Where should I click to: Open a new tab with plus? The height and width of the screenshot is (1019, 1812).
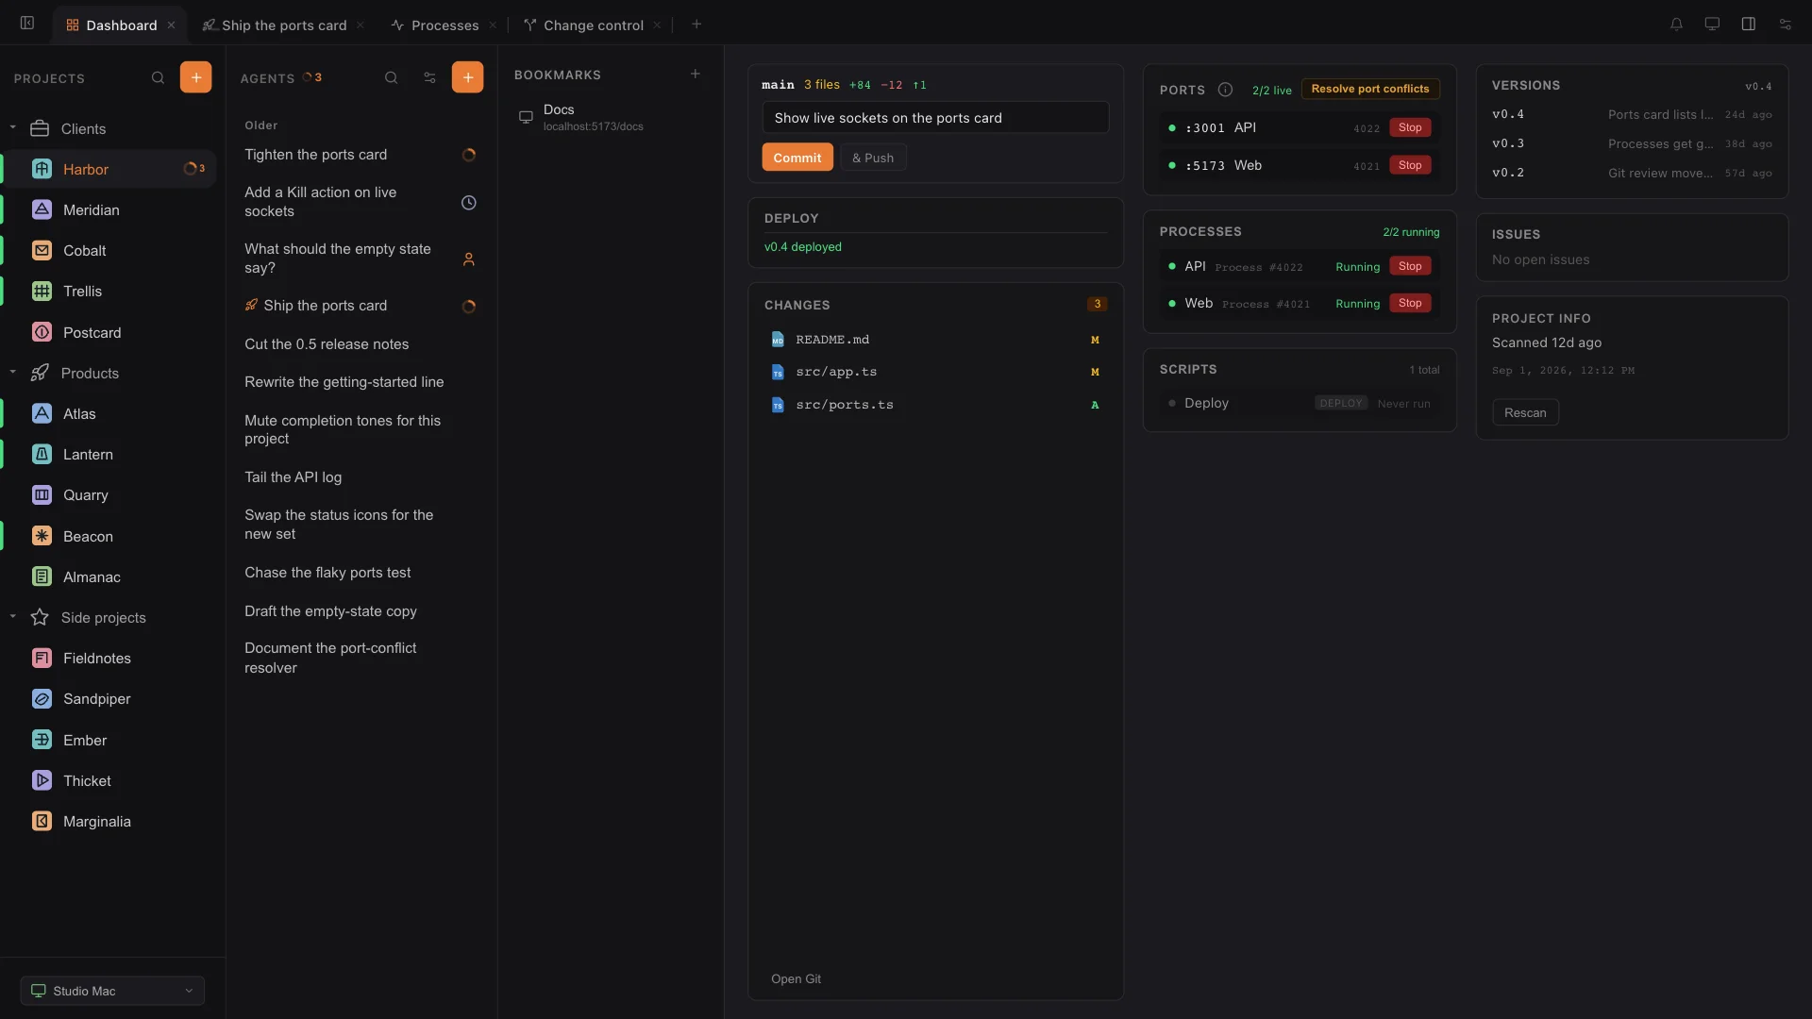tap(696, 25)
